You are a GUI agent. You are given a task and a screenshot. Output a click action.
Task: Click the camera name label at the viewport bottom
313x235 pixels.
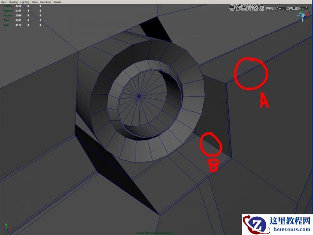coord(155,233)
